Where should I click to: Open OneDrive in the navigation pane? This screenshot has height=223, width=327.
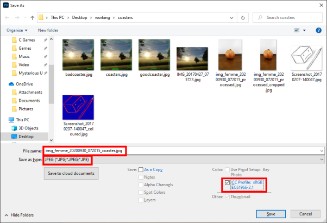(24, 84)
